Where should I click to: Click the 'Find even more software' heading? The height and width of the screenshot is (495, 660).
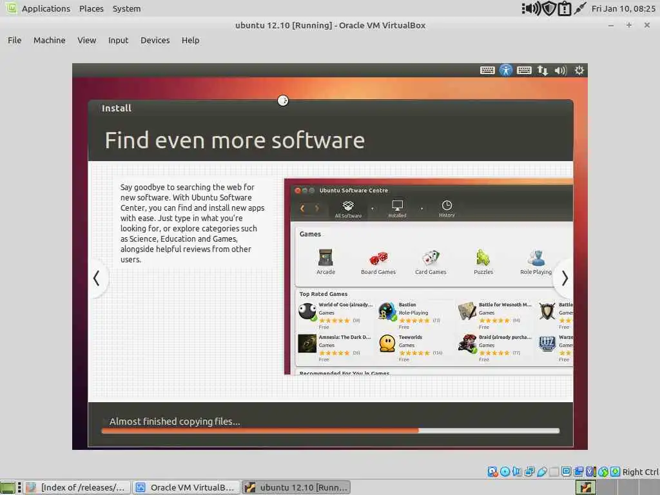(235, 140)
